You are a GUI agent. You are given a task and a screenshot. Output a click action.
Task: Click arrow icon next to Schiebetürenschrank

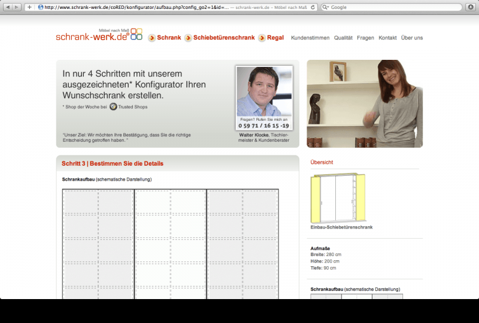pos(188,38)
